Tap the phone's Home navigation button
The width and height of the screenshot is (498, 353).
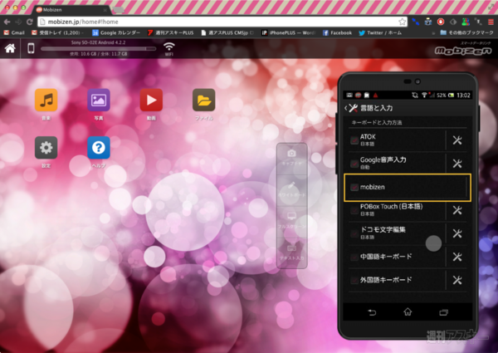coord(408,312)
